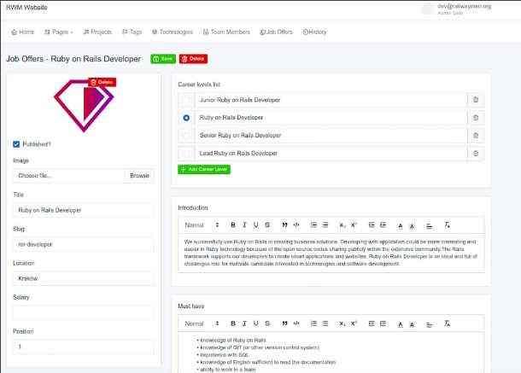Toggle underline in Must have editor

[256, 323]
